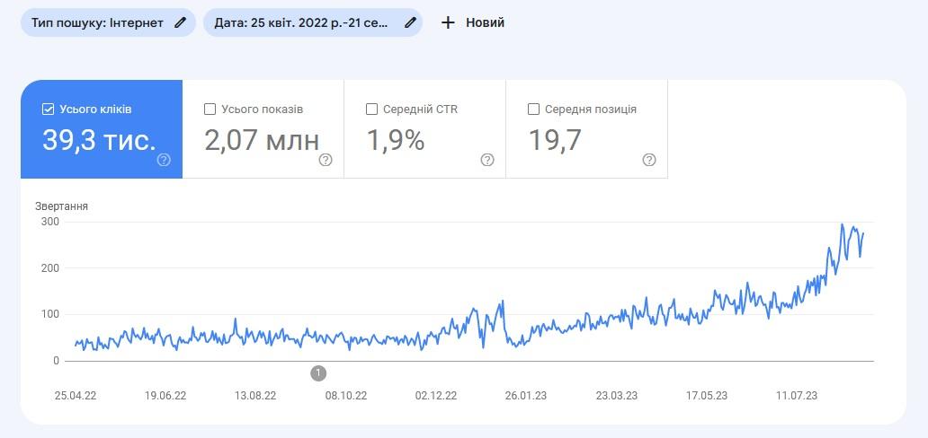Uncheck the Усього кліків checkbox

coord(48,109)
